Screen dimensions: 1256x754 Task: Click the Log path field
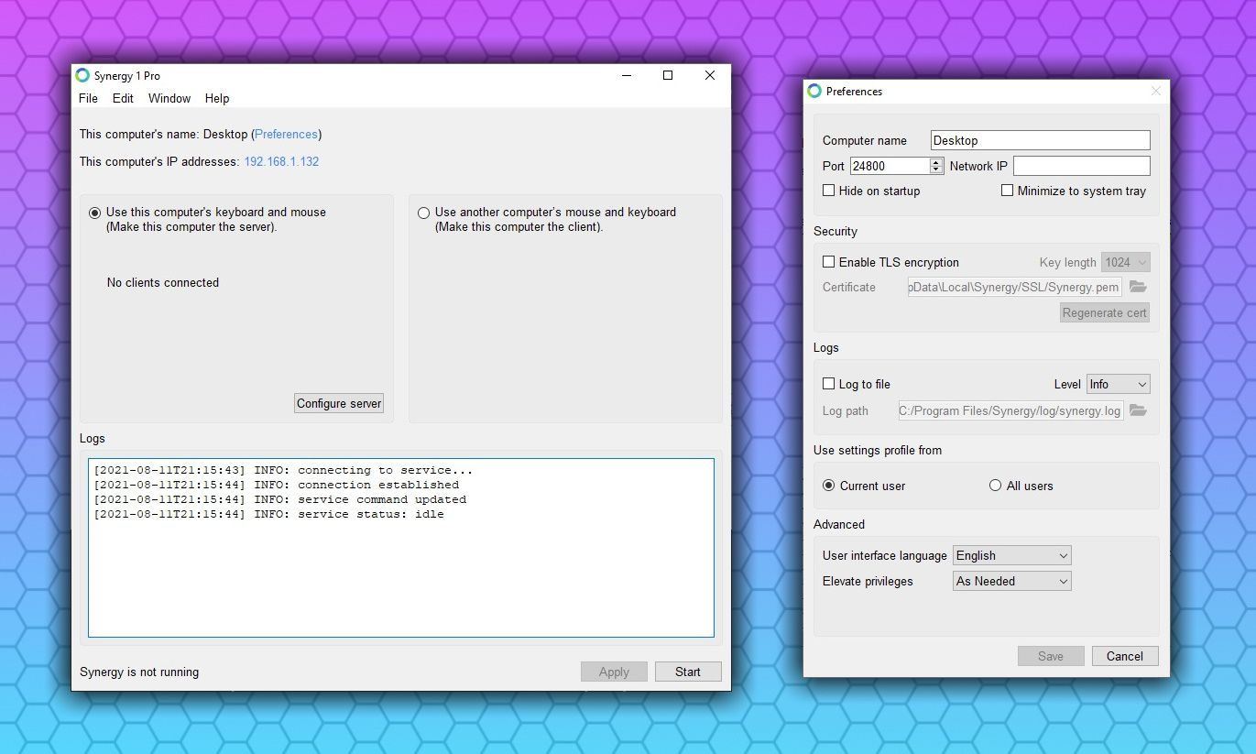(1011, 410)
